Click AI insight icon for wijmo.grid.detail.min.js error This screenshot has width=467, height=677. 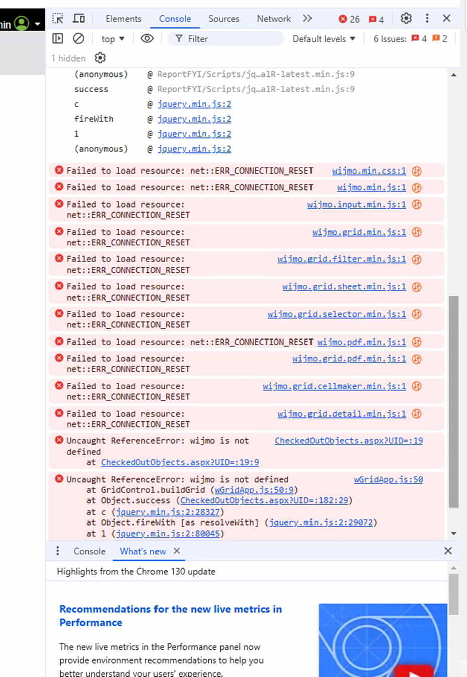click(417, 414)
